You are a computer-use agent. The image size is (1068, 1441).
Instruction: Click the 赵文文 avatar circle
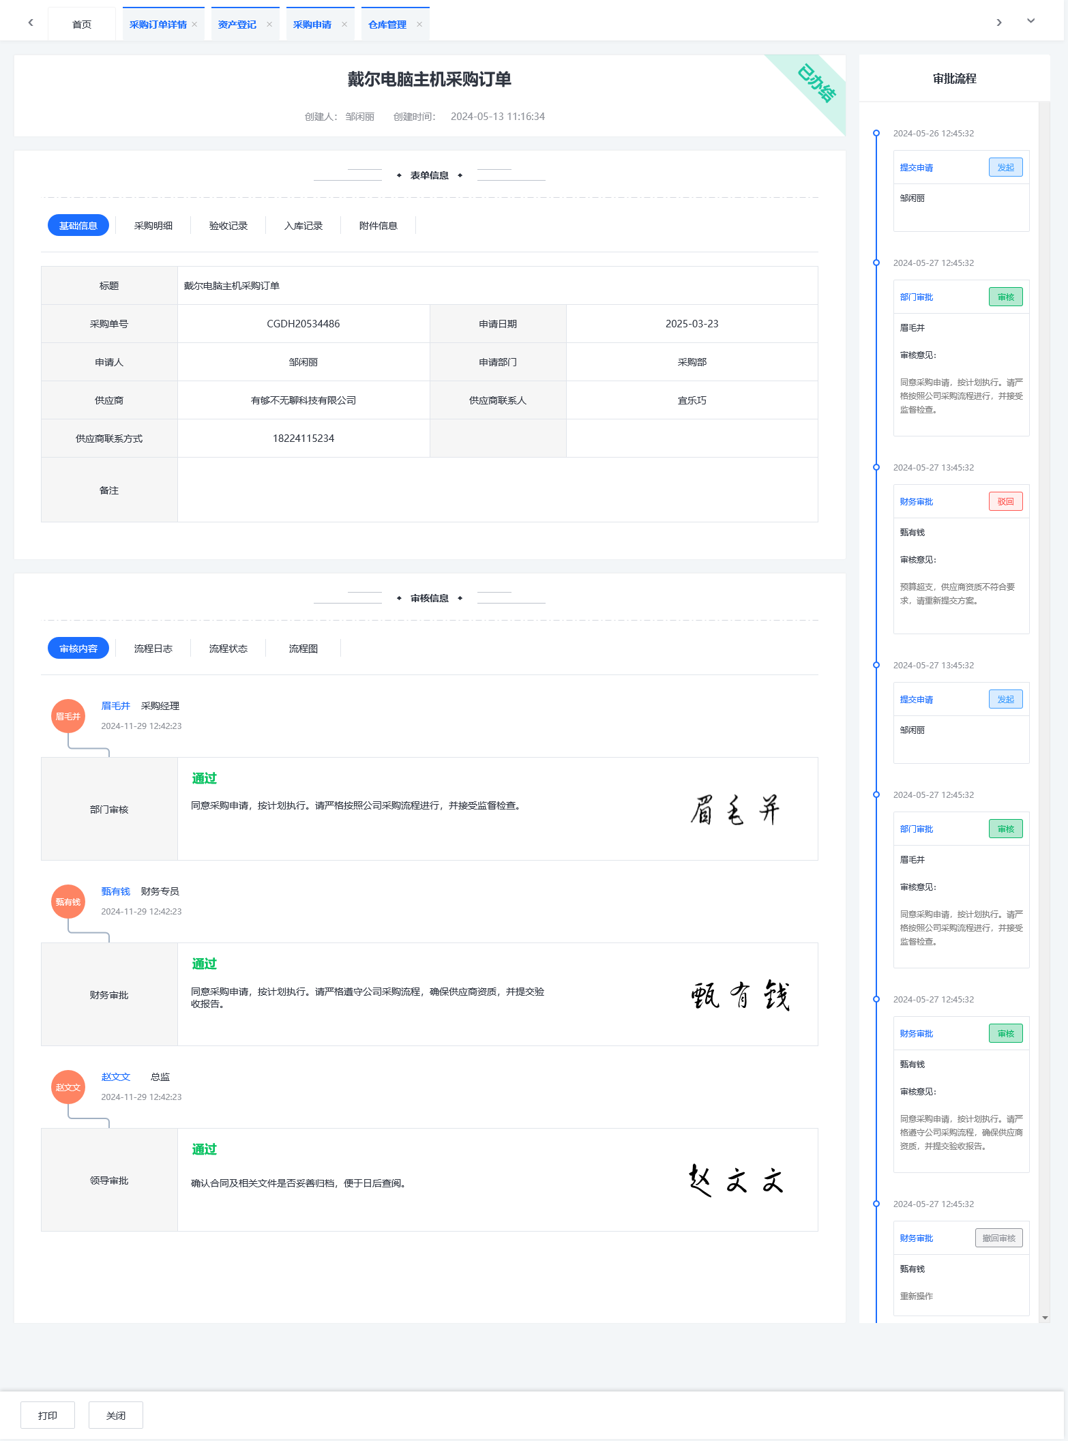tap(68, 1087)
